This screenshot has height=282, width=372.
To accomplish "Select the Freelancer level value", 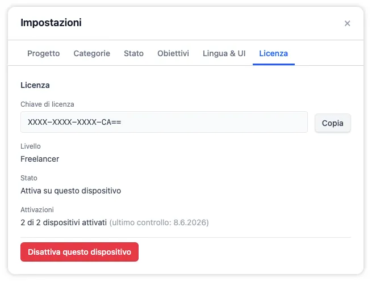I will click(x=40, y=159).
